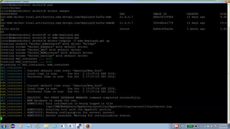
Task: Open the notepad-style taskbar icon
Action: click(29, 126)
